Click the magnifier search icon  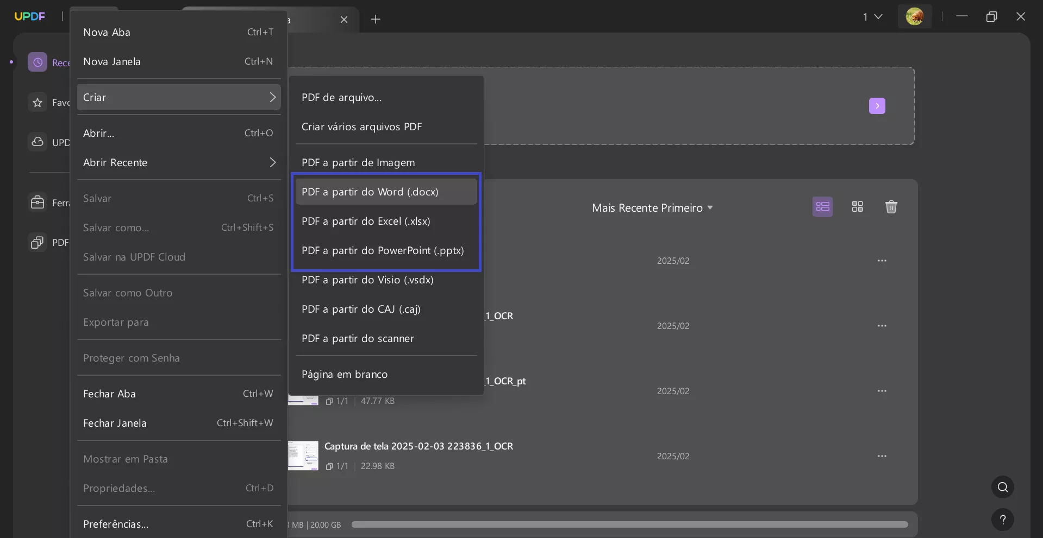[x=1002, y=487]
